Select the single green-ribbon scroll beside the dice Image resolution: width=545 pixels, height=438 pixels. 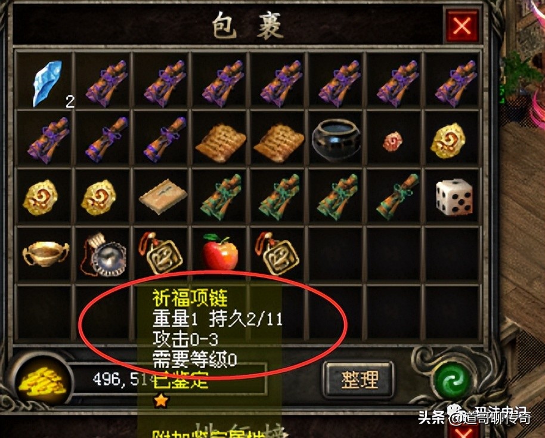click(397, 196)
